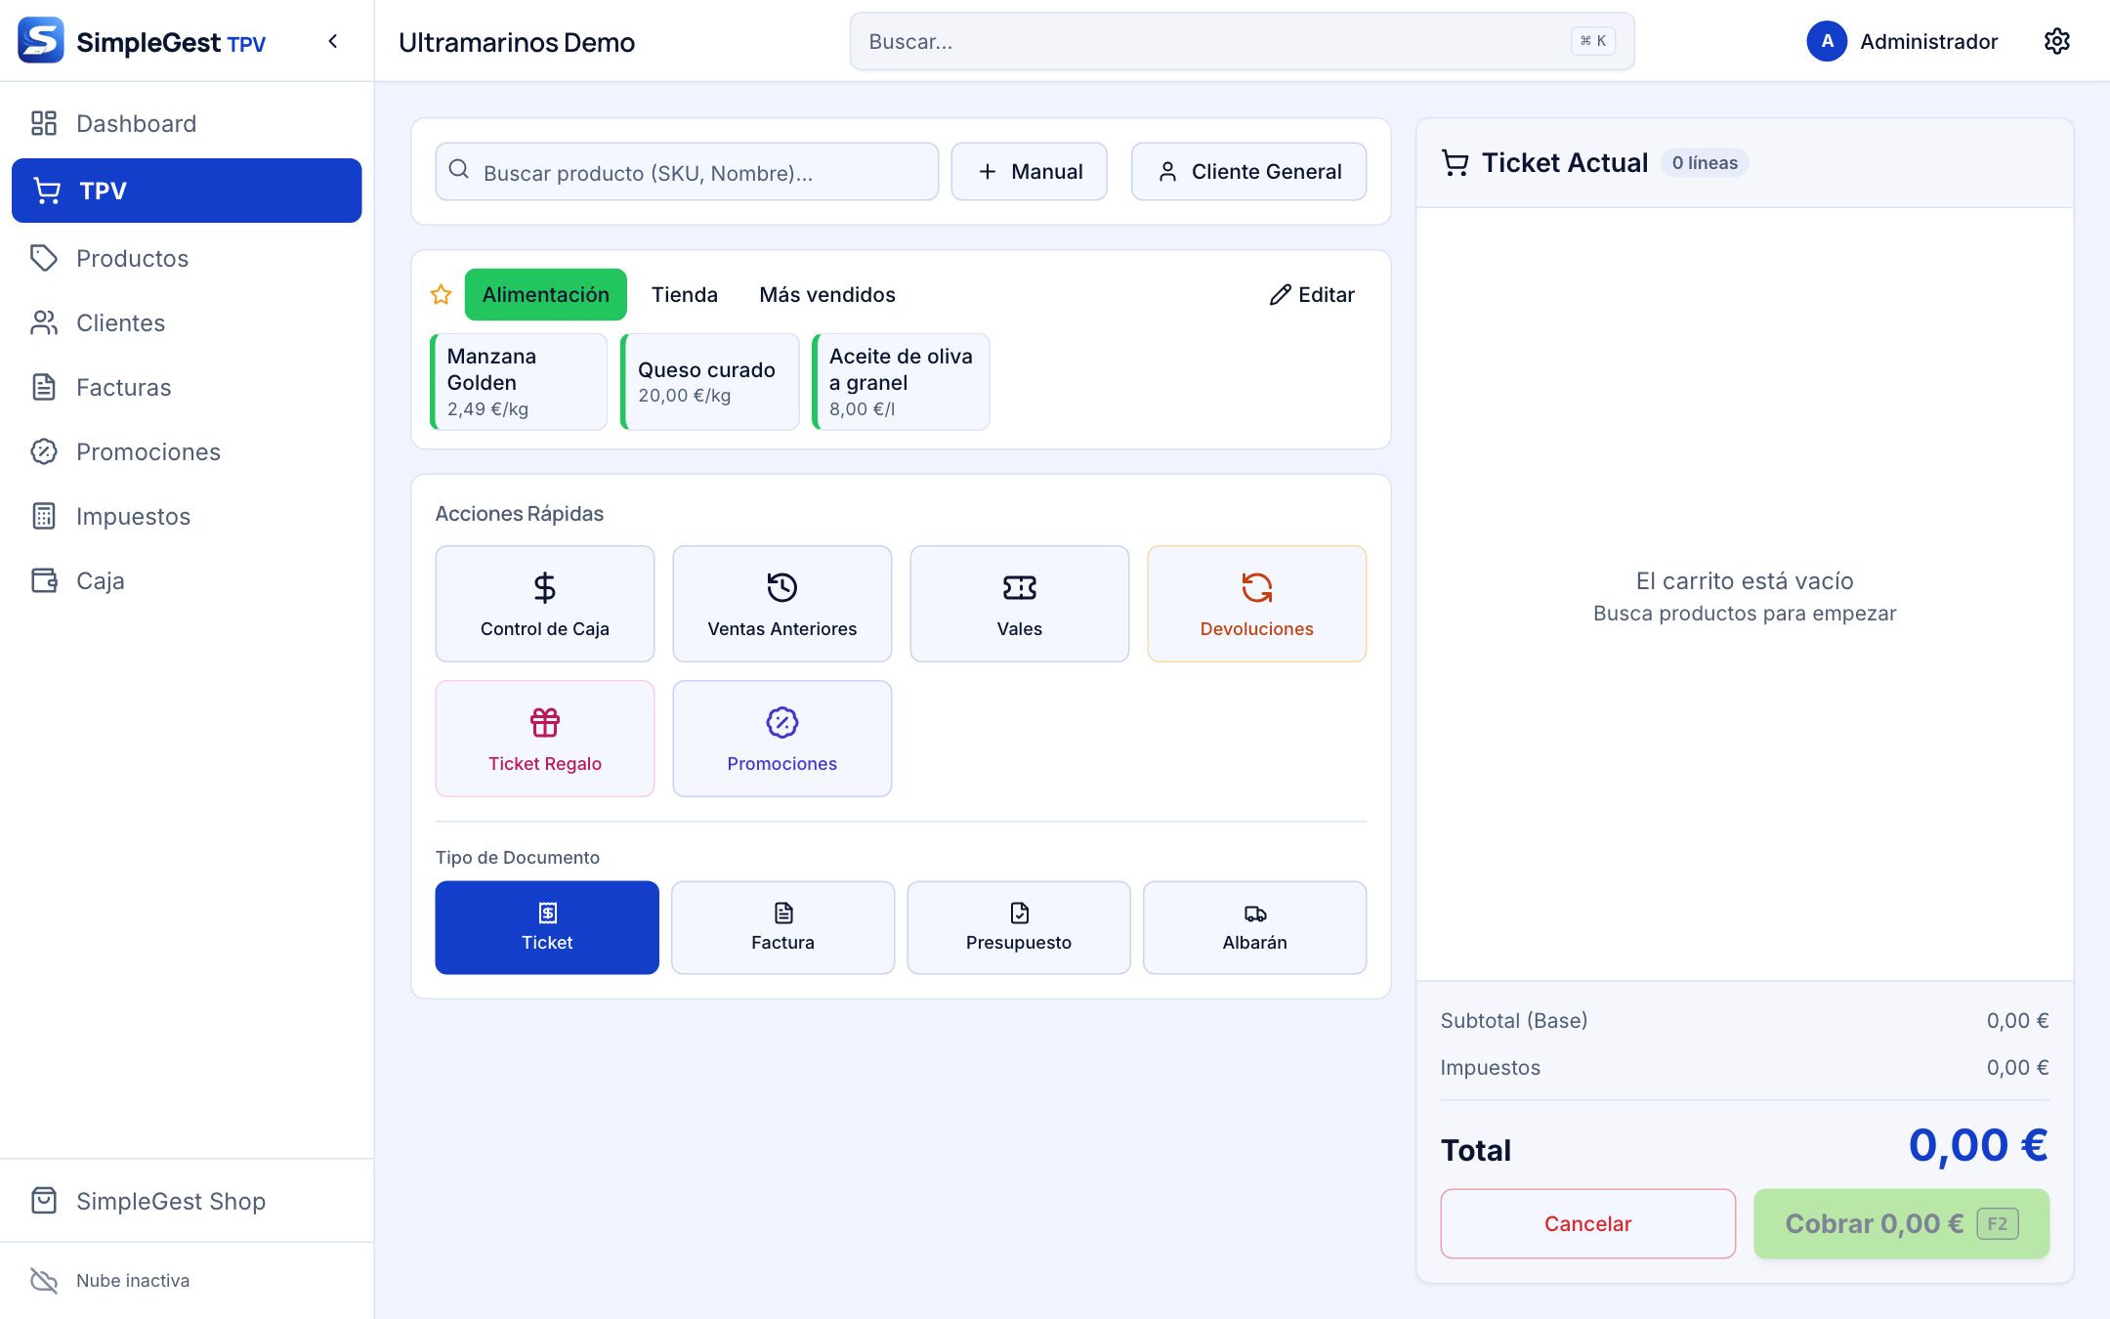The image size is (2110, 1319).
Task: Select Presupuesto document type
Action: tap(1019, 927)
